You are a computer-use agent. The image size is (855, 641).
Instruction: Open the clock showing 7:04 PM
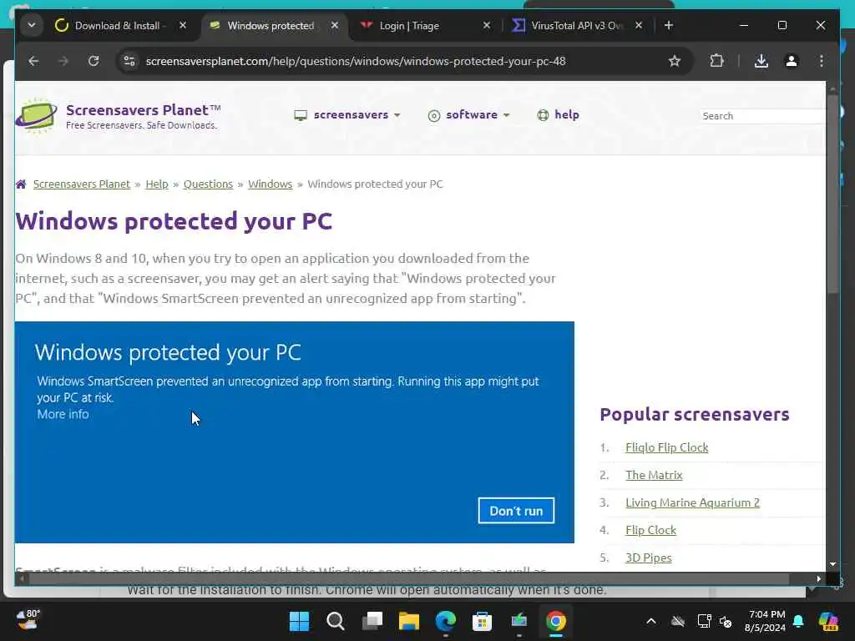pos(766,621)
